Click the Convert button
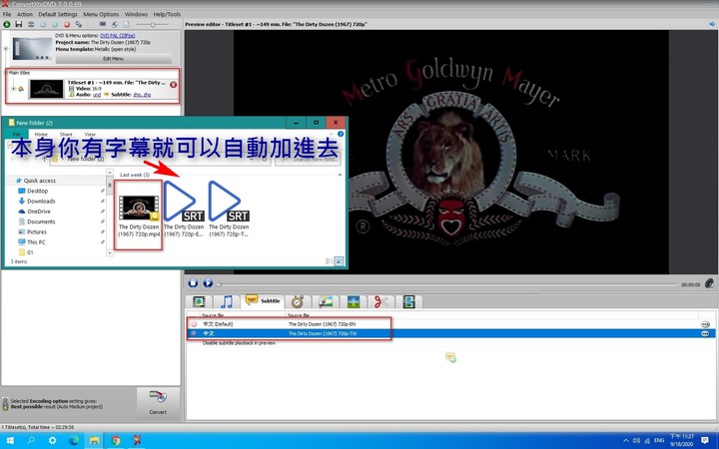This screenshot has width=719, height=449. (158, 403)
